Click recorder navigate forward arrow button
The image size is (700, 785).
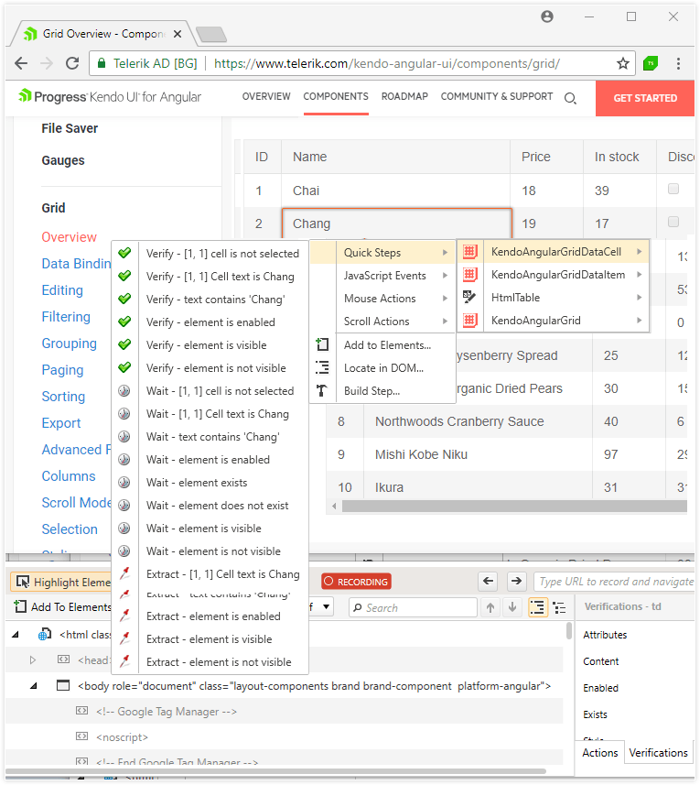click(x=516, y=582)
